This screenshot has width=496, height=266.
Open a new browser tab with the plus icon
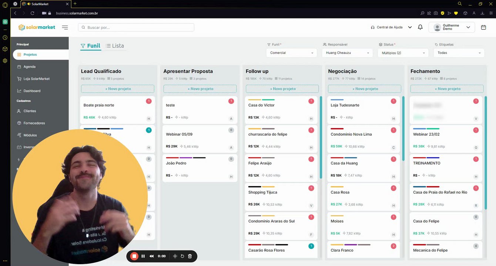(75, 4)
